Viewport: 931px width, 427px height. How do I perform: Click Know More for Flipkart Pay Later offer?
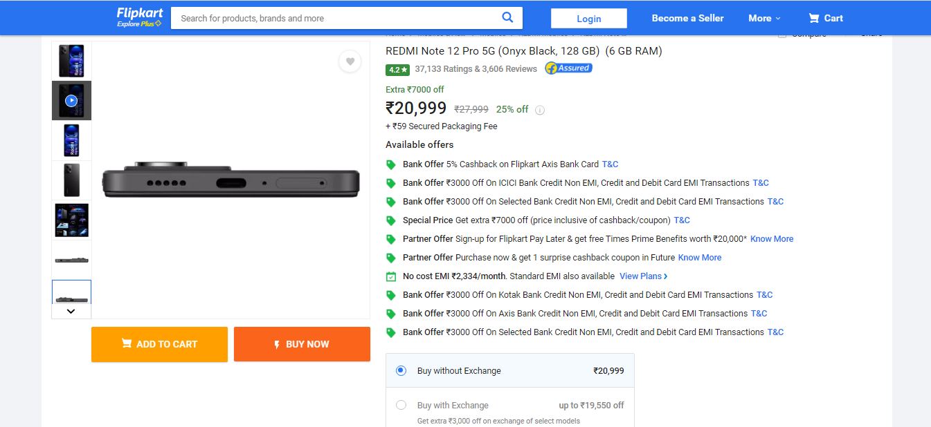click(772, 239)
